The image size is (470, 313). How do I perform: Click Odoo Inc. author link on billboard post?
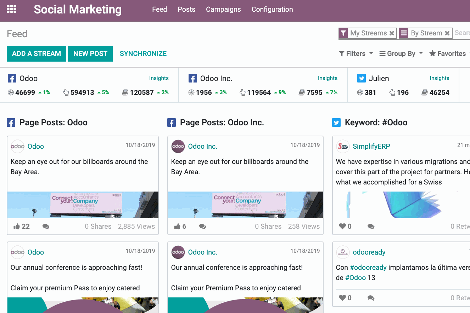203,146
